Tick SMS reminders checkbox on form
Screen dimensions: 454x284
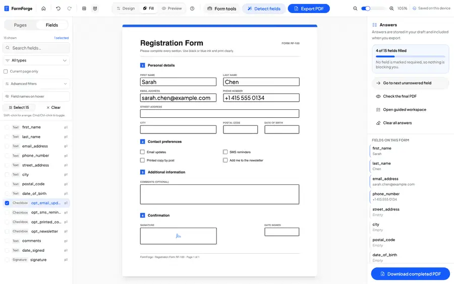point(225,152)
